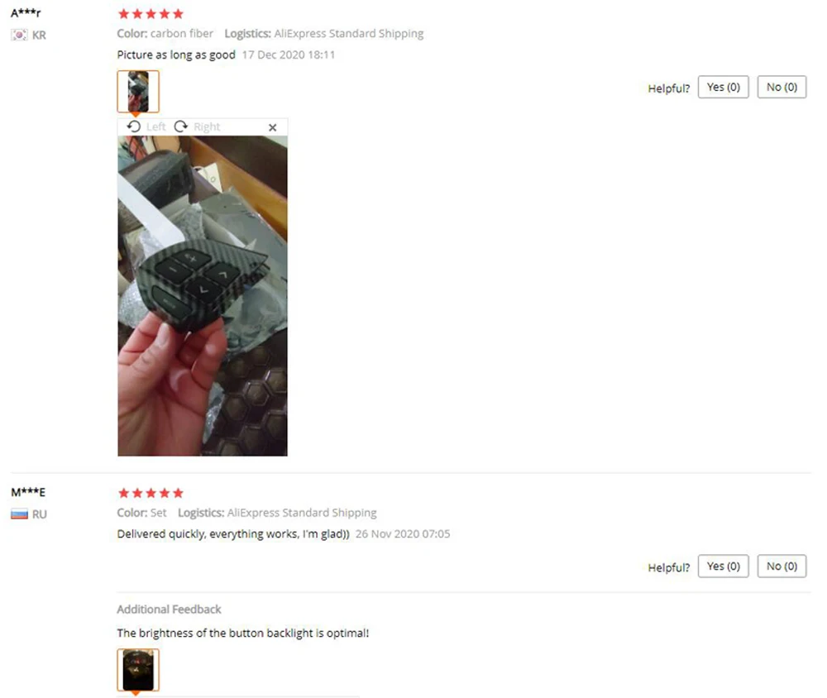Click reviewer name A***r
The width and height of the screenshot is (827, 698).
click(x=26, y=12)
